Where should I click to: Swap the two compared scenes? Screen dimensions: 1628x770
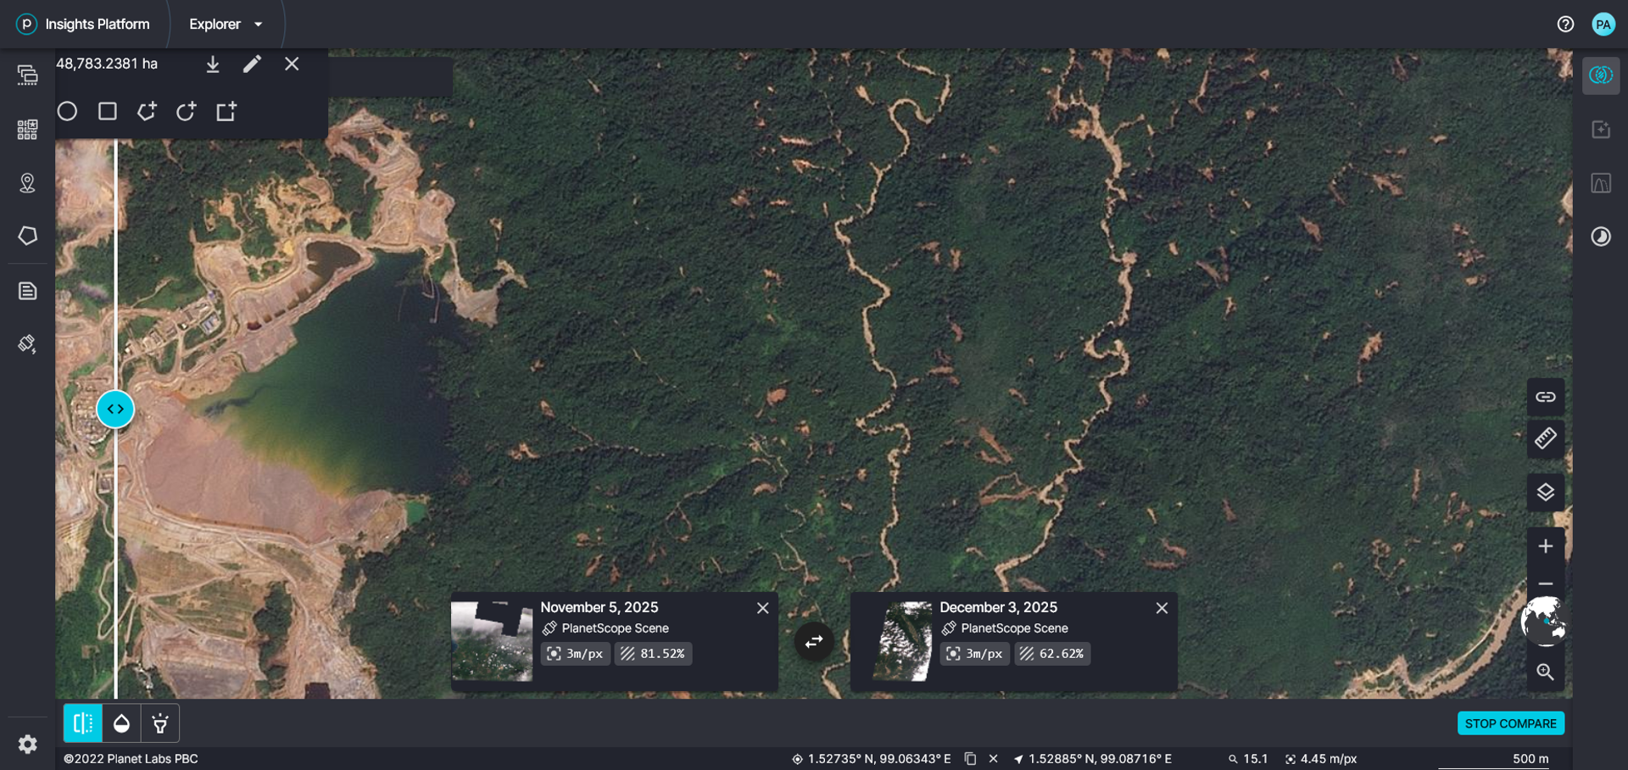pos(814,642)
